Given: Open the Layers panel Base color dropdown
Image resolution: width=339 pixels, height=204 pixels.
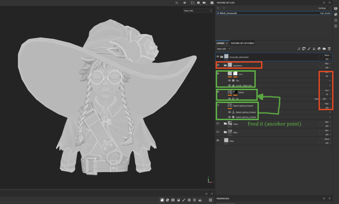Looking at the screenshot, I should (224, 49).
